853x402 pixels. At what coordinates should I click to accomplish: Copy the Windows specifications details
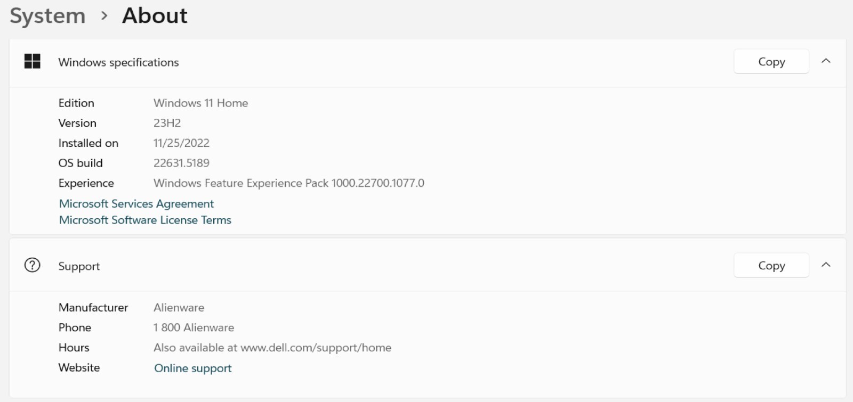pos(771,62)
